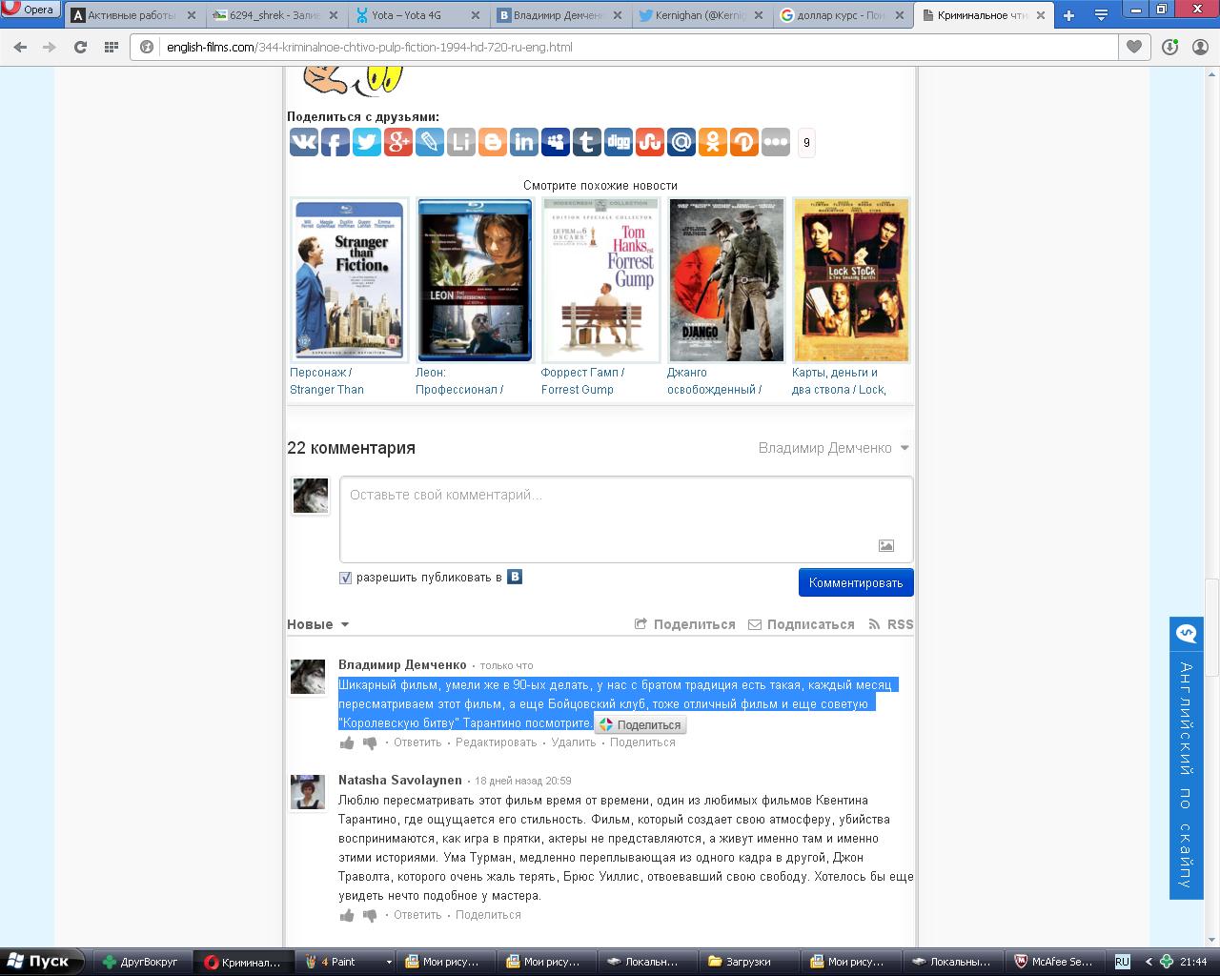Go back to the previous page

(21, 47)
